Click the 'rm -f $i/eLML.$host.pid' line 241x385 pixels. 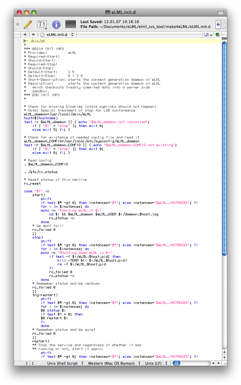coord(81,264)
